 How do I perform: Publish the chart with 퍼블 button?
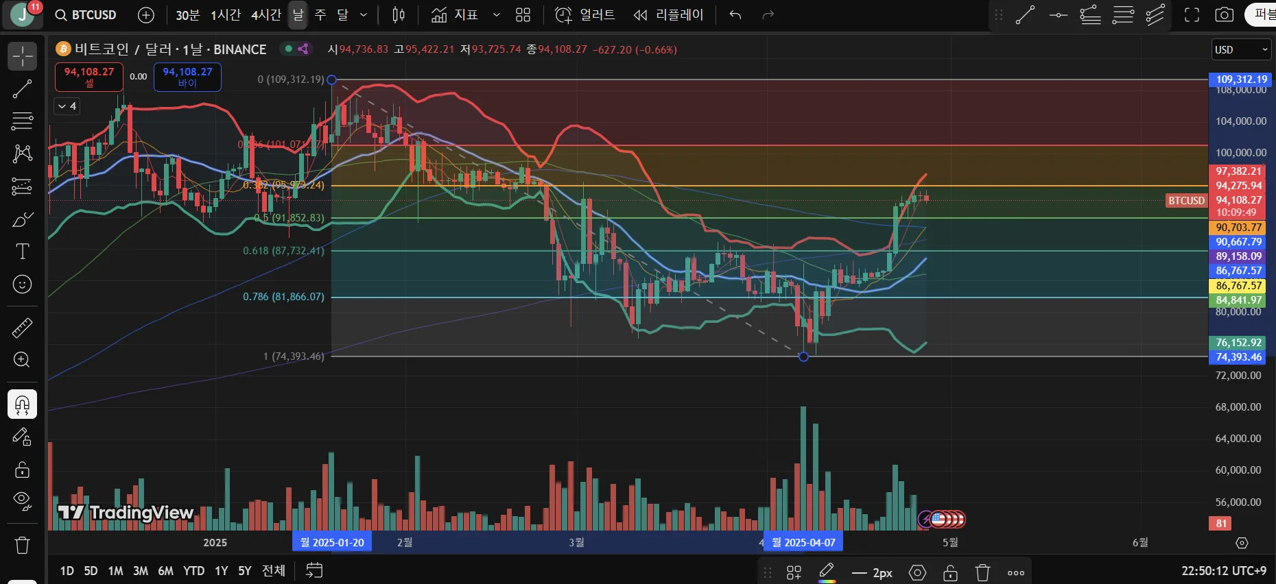click(1261, 14)
